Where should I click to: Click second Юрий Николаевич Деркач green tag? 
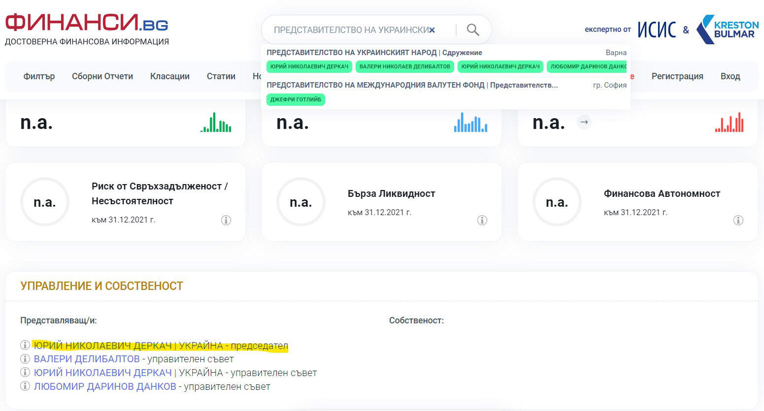(x=500, y=66)
